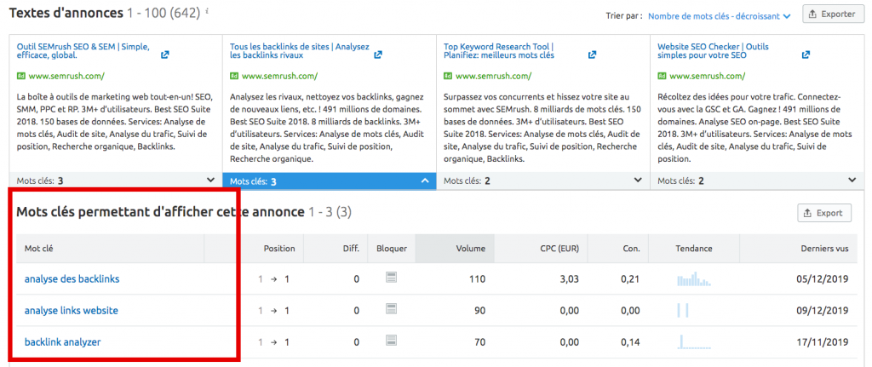The width and height of the screenshot is (872, 367).
Task: Sort by the Con. column header
Action: 631,249
